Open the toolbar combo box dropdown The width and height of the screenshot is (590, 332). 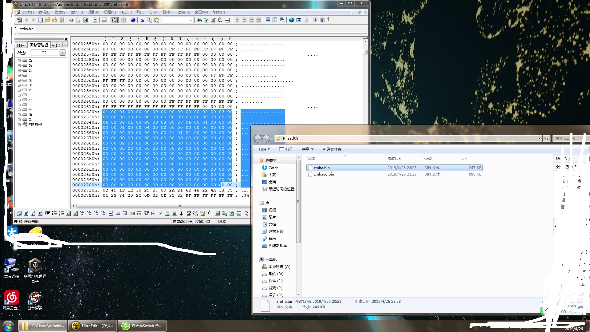[x=191, y=20]
